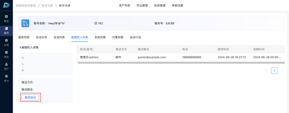Click the @ email icon in 被授权人详情
Viewport: 289px width, 113px height.
(23, 70)
